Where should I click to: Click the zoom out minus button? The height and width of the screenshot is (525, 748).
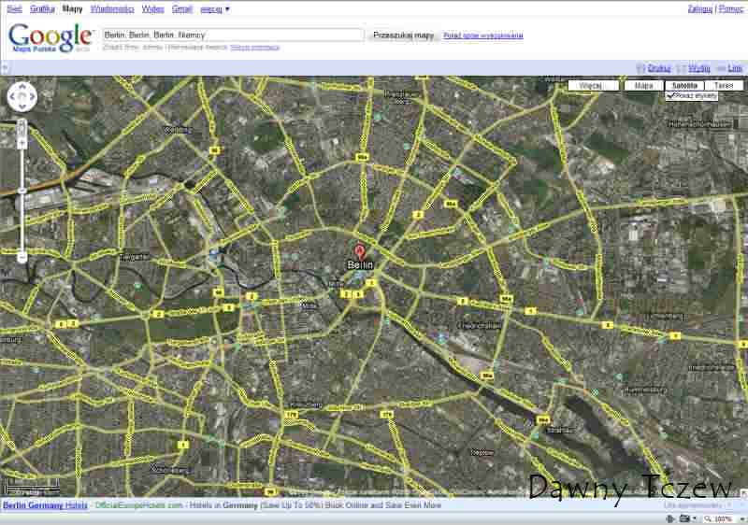point(22,257)
